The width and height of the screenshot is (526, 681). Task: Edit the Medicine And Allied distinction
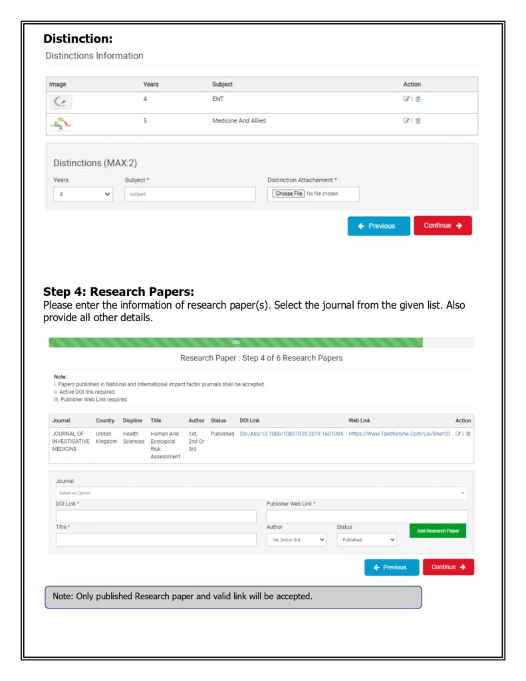pos(406,121)
